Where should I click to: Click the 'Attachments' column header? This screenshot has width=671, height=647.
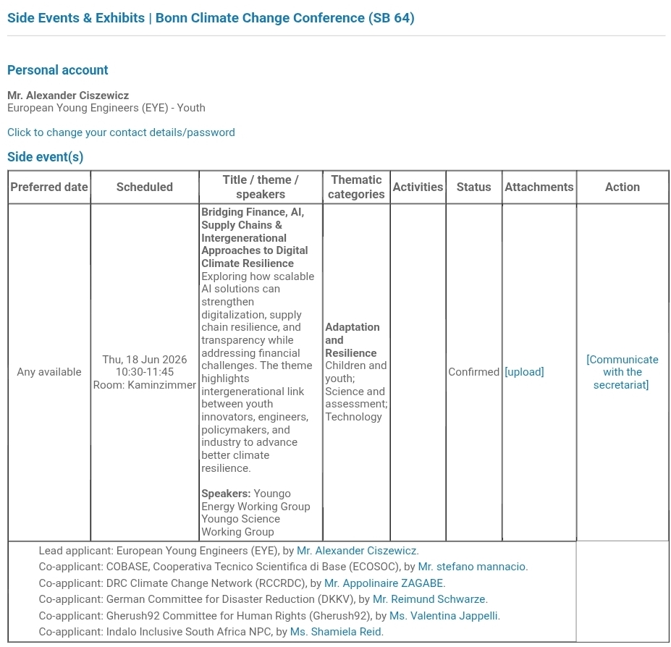pos(539,187)
